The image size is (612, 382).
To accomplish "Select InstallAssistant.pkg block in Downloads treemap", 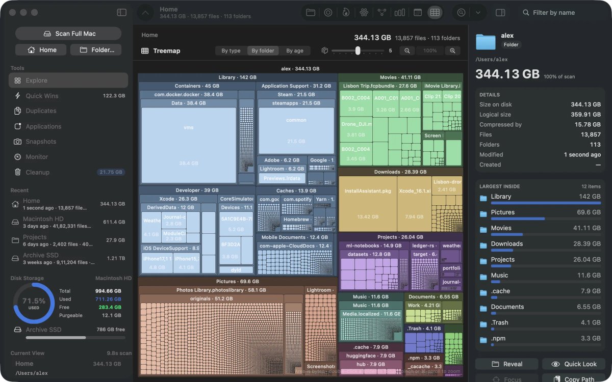I will 368,204.
